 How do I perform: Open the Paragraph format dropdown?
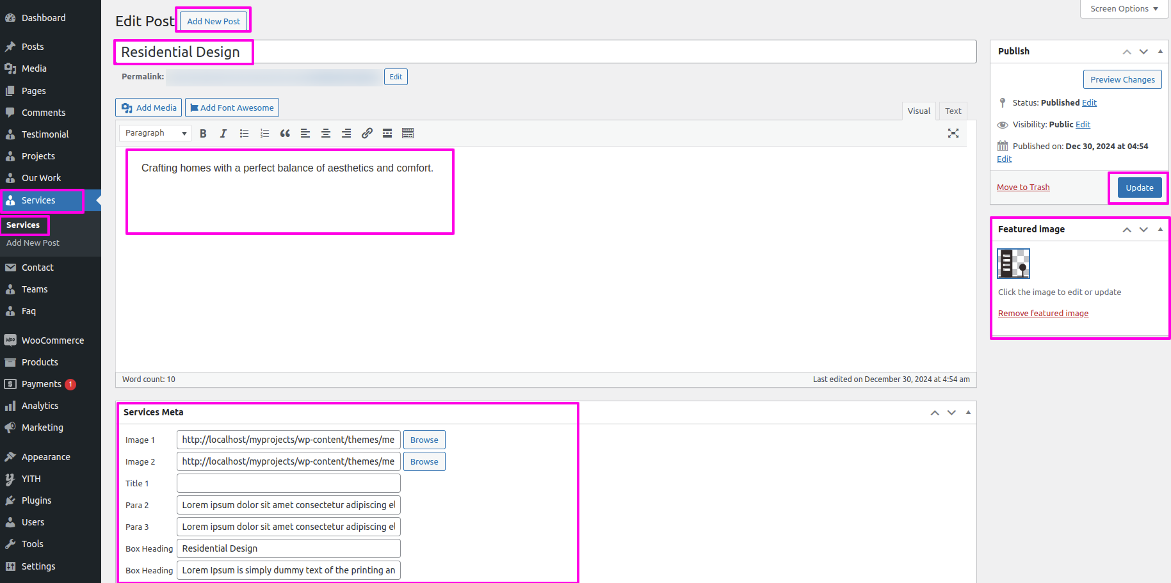[x=156, y=133]
